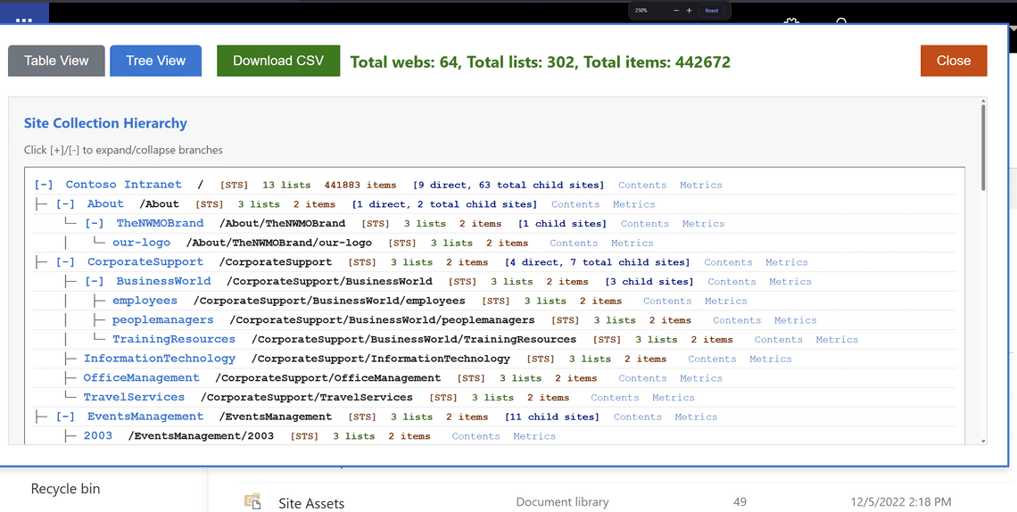Close the hierarchy dialog
1017x512 pixels.
(x=954, y=61)
